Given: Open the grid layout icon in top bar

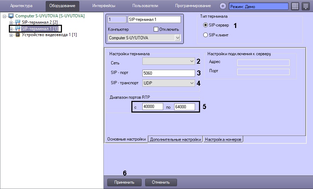Looking at the screenshot, I should click(295, 6).
